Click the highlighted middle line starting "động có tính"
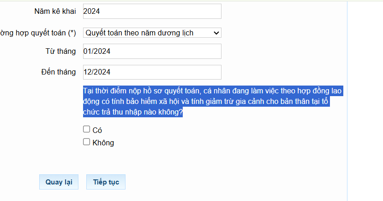 coord(206,102)
